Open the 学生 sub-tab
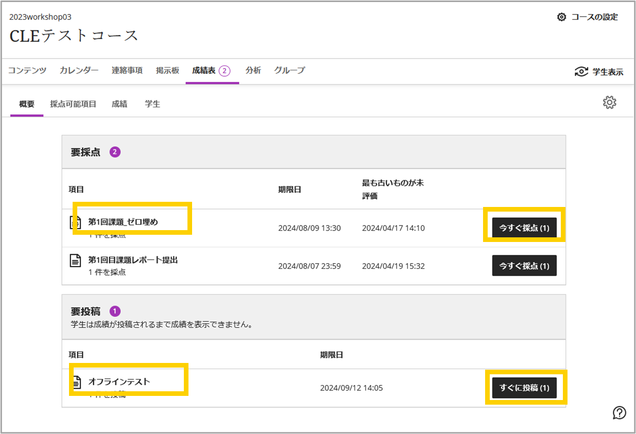 [152, 104]
